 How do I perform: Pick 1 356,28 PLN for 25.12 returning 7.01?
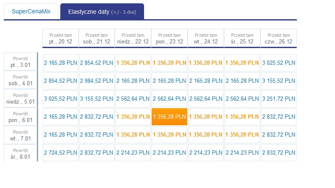[x=242, y=135]
